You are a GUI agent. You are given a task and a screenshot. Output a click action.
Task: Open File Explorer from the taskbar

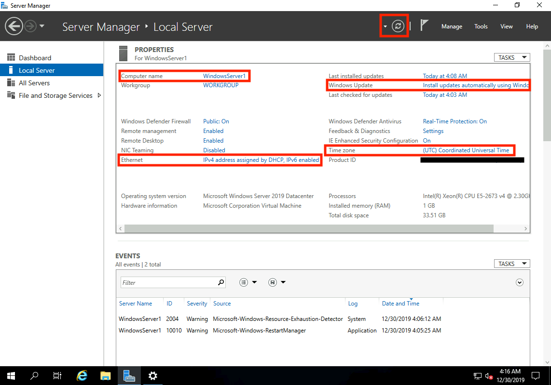pos(106,376)
